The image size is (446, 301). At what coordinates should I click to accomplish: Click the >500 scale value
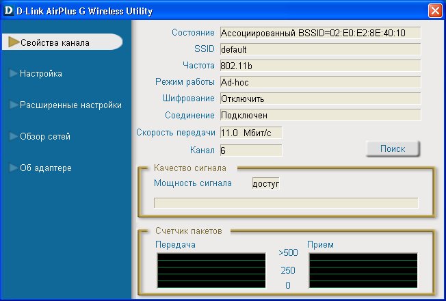click(288, 252)
